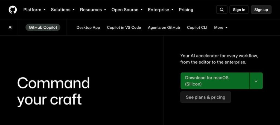Click the Sign up button
The image size is (280, 125).
pyautogui.click(x=261, y=10)
